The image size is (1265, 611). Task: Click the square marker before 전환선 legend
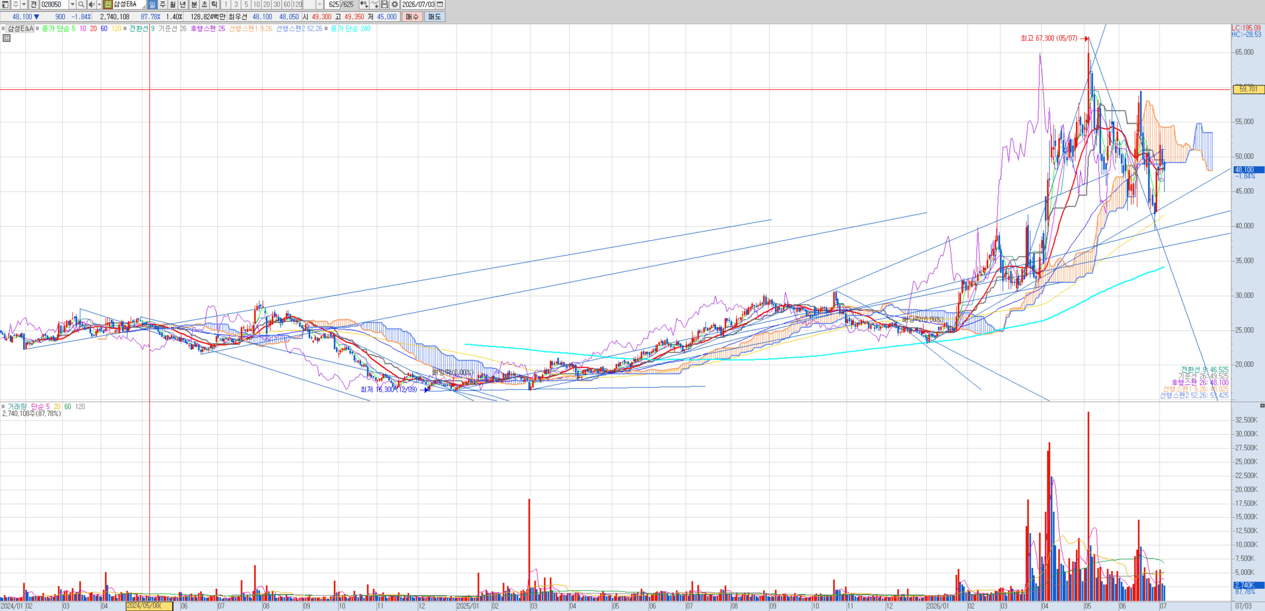click(x=125, y=29)
